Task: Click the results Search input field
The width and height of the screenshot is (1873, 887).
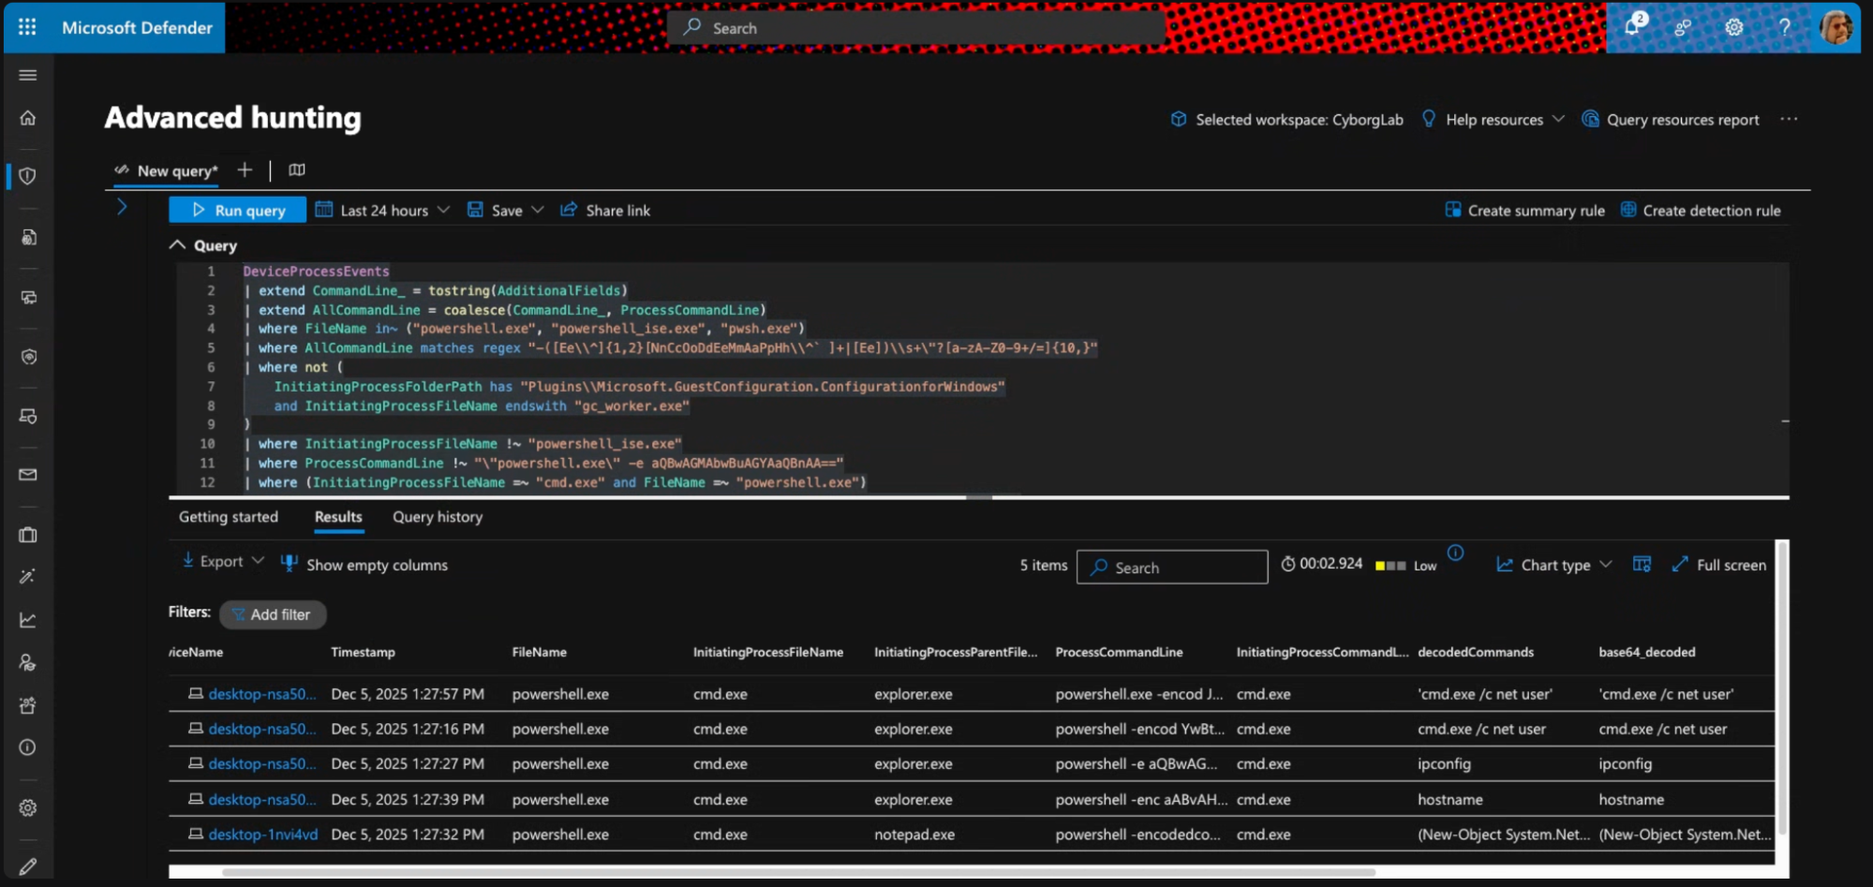Action: tap(1172, 568)
